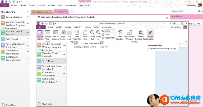The image size is (203, 107).
Task: Open a New Docked Window
Action: [x=129, y=35]
